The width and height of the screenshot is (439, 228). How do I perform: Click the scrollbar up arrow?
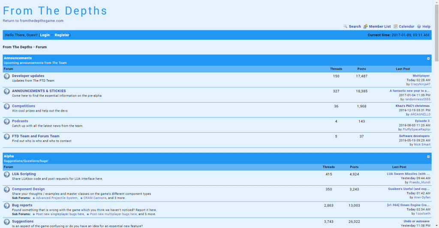point(436,2)
